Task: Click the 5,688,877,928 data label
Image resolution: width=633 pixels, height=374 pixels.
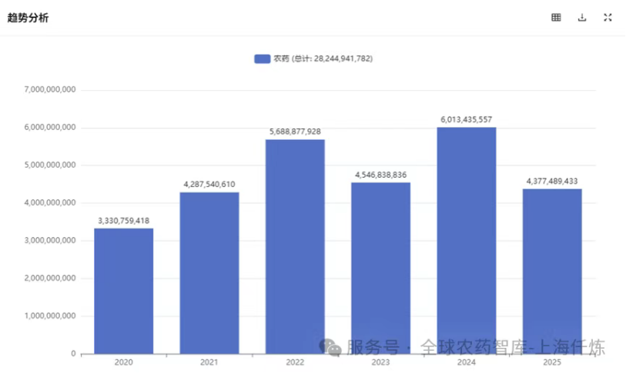Action: pyautogui.click(x=295, y=132)
